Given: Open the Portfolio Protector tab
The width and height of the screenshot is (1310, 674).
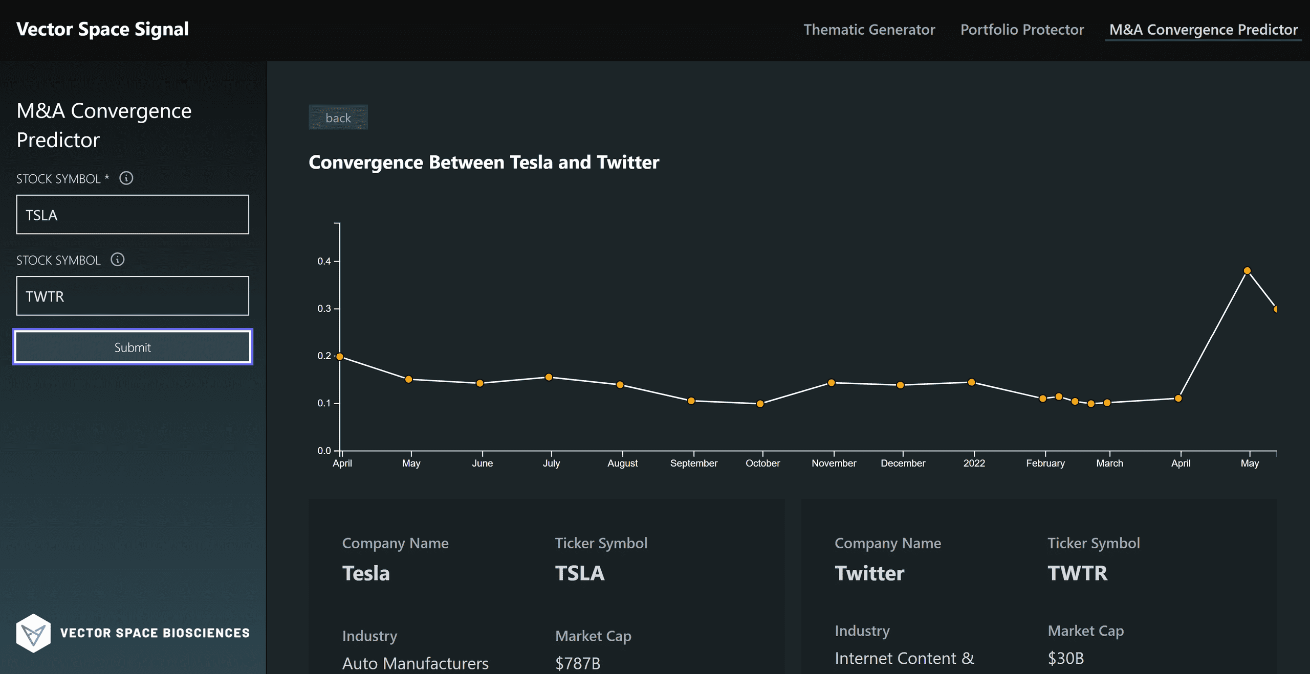Looking at the screenshot, I should click(x=1022, y=30).
